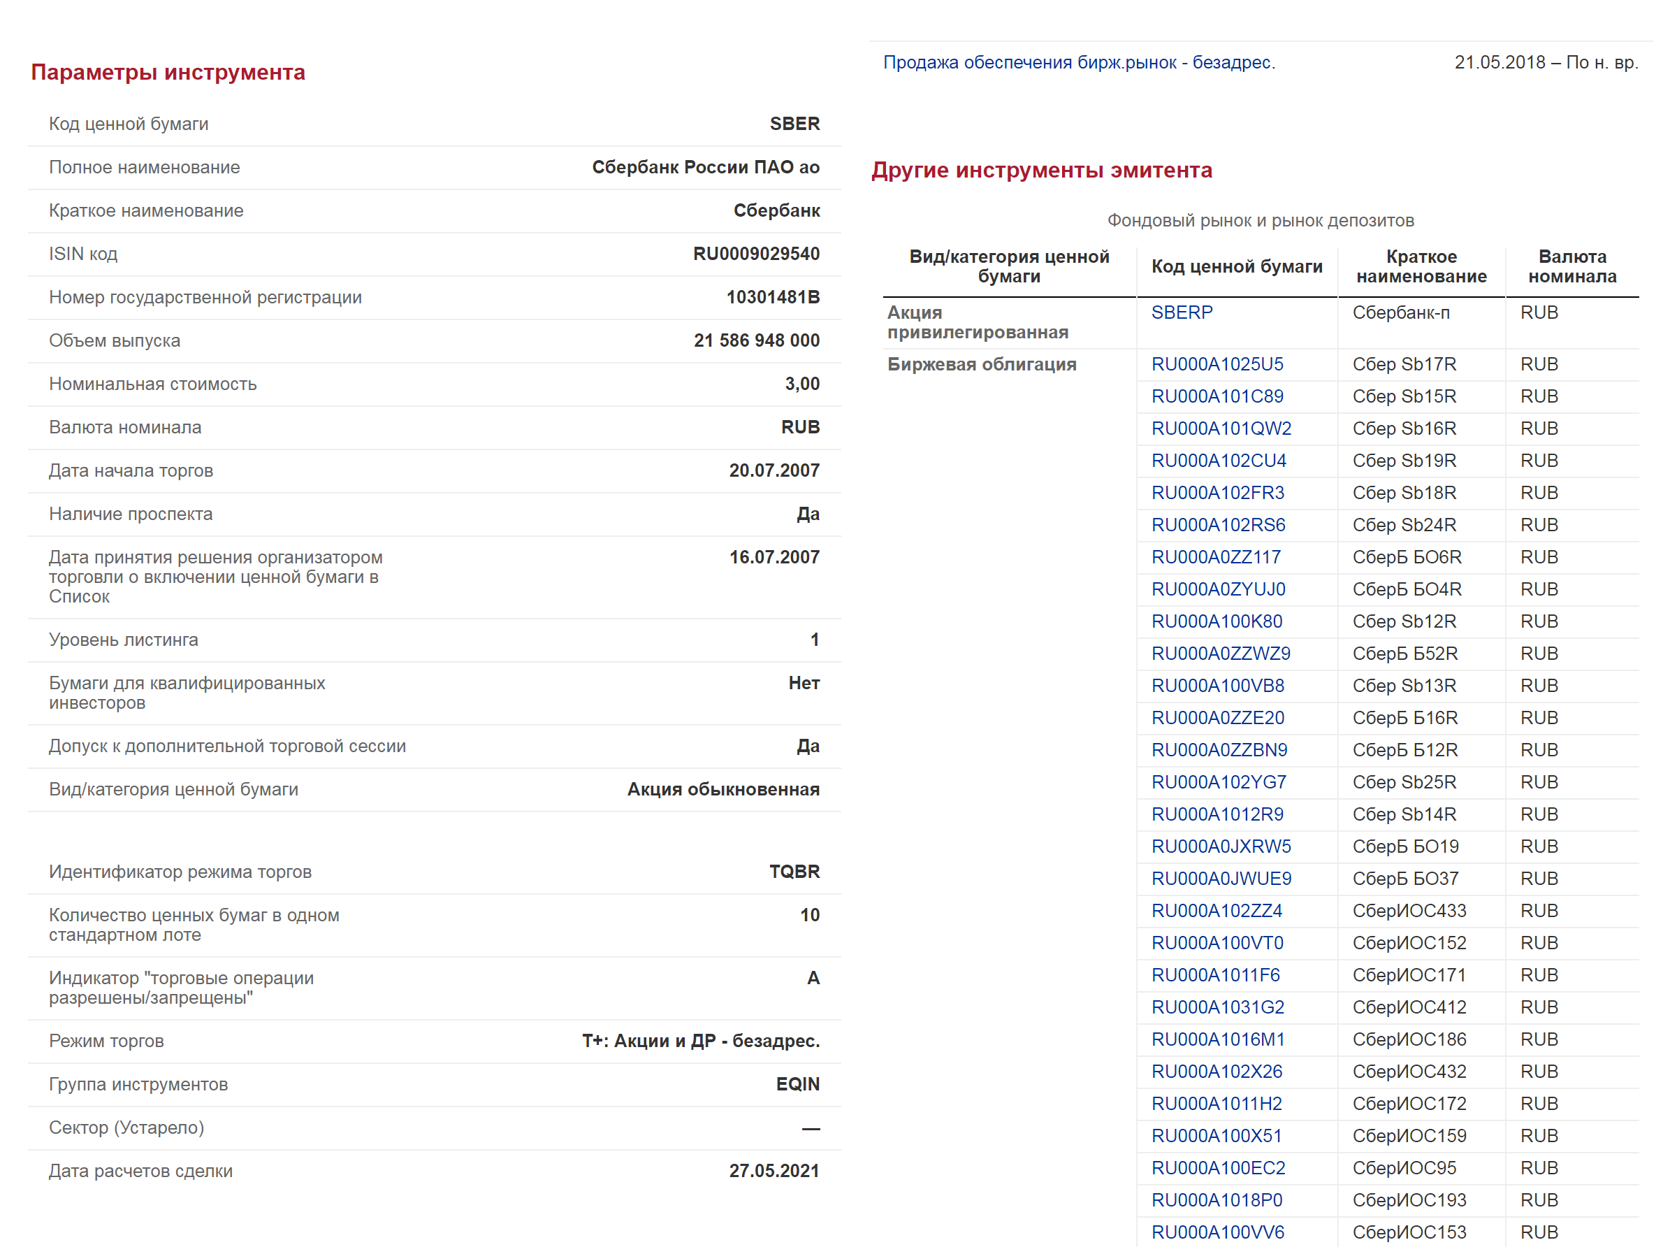This screenshot has width=1663, height=1247.
Task: Click the full name Сбербанк России ПАО ао
Action: click(705, 167)
